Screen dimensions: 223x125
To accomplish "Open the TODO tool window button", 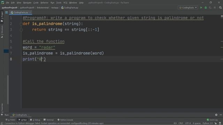I will pos(10,120).
